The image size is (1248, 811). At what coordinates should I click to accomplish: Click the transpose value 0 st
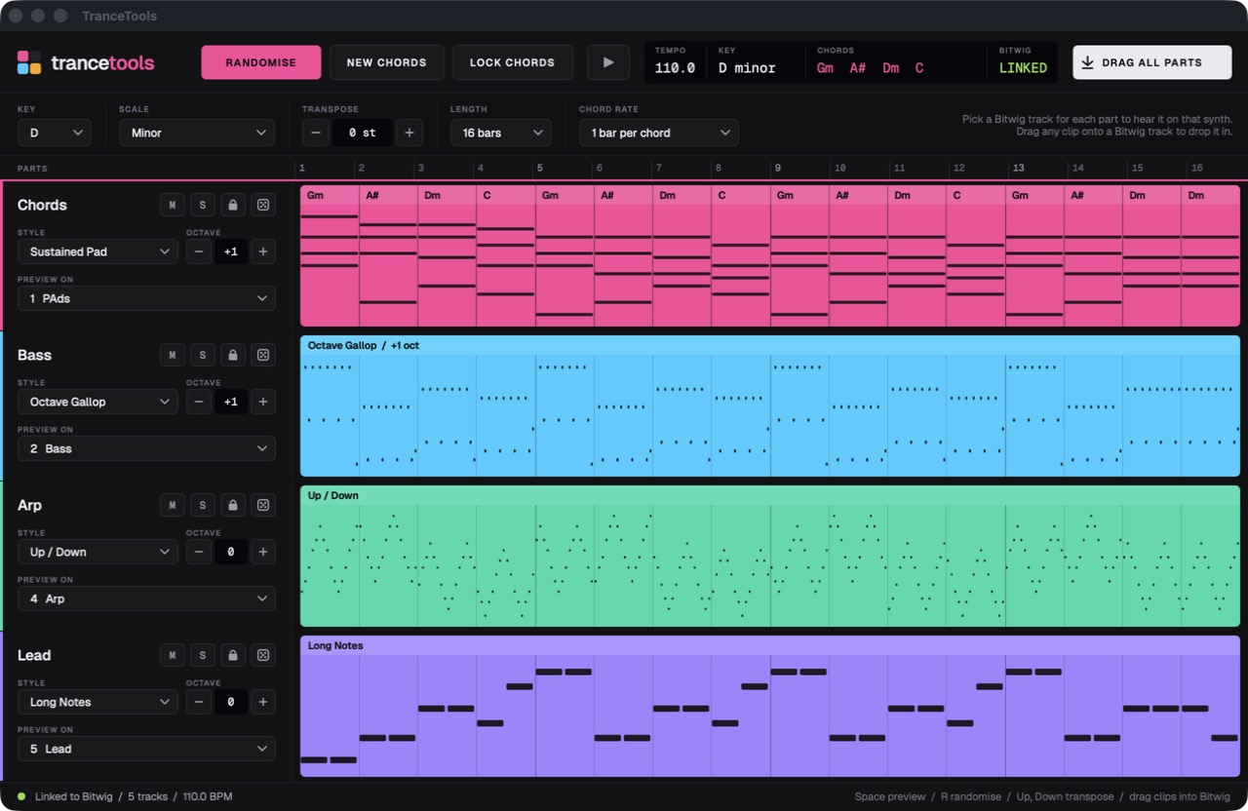(x=362, y=133)
